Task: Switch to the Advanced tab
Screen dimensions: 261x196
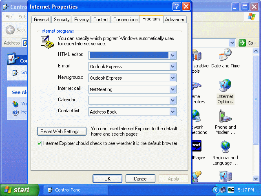Action: tap(175, 20)
